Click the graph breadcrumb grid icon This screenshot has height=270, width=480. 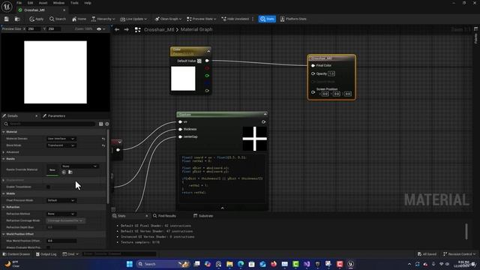click(x=138, y=30)
